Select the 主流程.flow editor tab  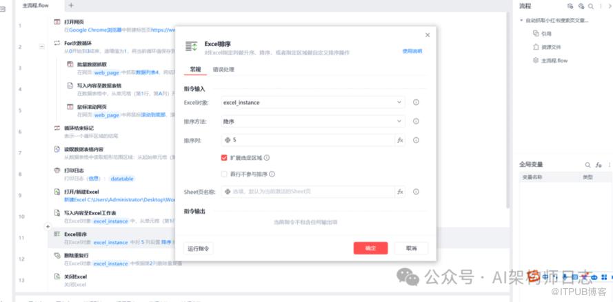[x=36, y=6]
